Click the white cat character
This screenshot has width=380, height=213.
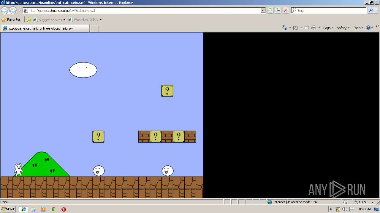(19, 170)
